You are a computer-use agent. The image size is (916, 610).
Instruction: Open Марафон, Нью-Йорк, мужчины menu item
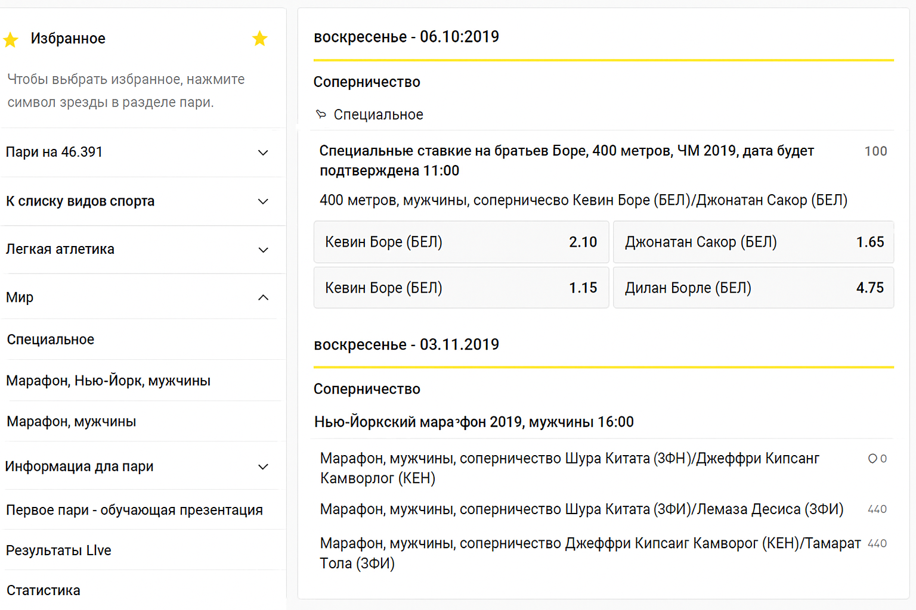[x=109, y=381]
